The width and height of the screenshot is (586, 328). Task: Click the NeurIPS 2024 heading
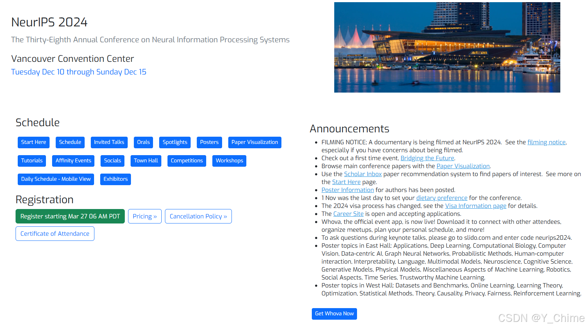(x=49, y=22)
